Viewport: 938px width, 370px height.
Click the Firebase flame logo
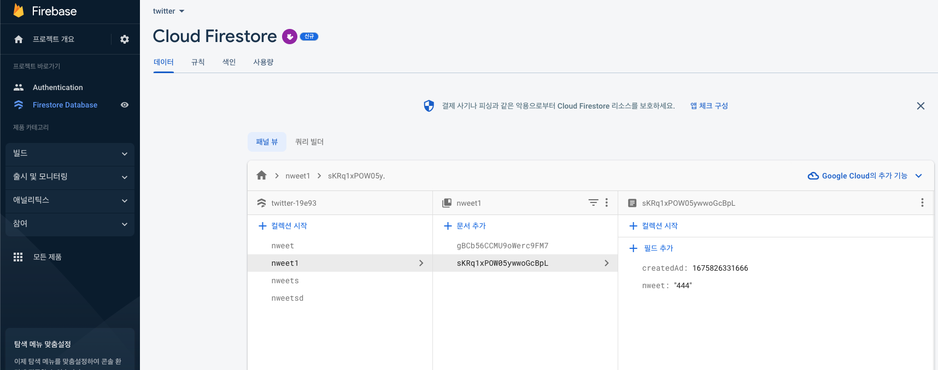pos(19,10)
